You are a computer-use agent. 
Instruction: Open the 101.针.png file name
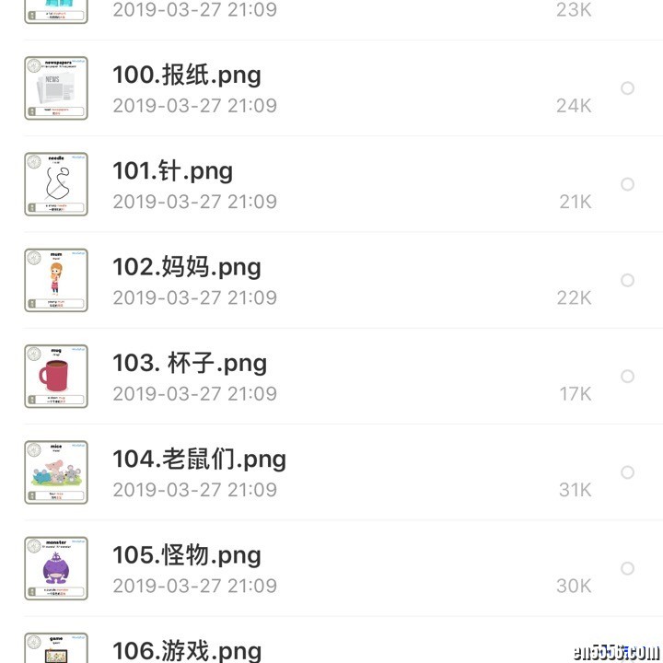click(x=172, y=171)
